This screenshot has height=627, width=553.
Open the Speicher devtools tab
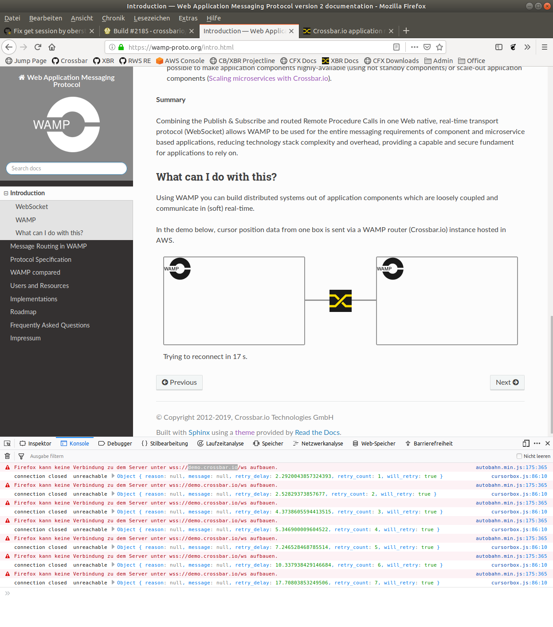[x=268, y=443]
